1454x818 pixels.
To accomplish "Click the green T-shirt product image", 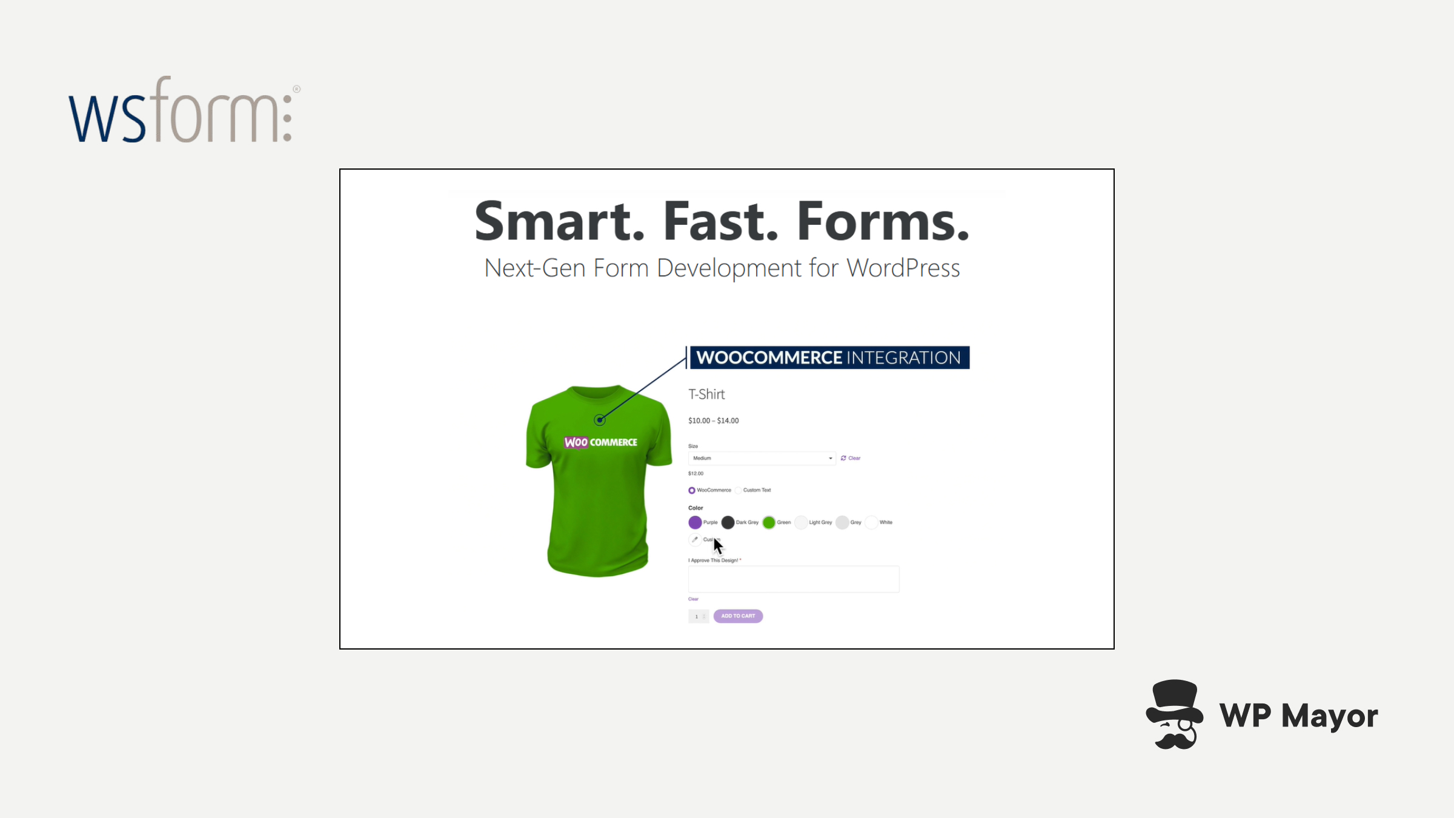I will [599, 480].
